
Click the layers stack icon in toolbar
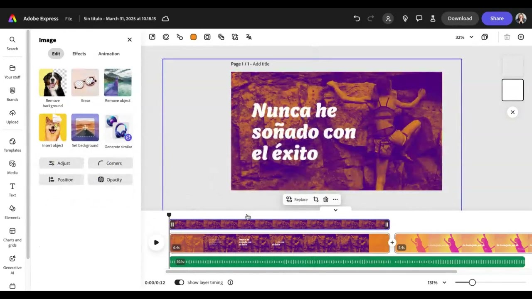point(221,37)
